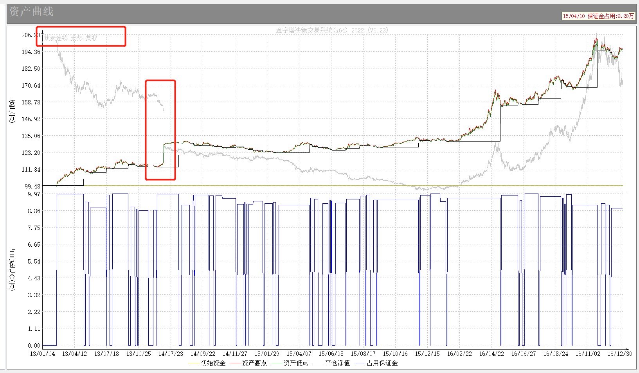Viewport: 639px width, 373px height.
Task: Click the 15/10/16 date label
Action: [395, 354]
